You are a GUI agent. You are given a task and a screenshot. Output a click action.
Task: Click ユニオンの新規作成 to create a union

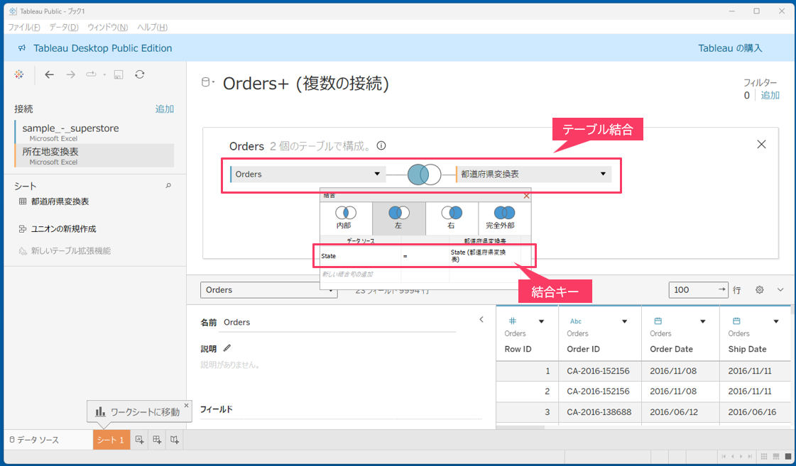(63, 229)
